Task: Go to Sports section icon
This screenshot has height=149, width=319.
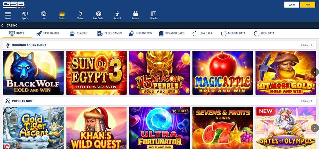Action: pos(25,14)
